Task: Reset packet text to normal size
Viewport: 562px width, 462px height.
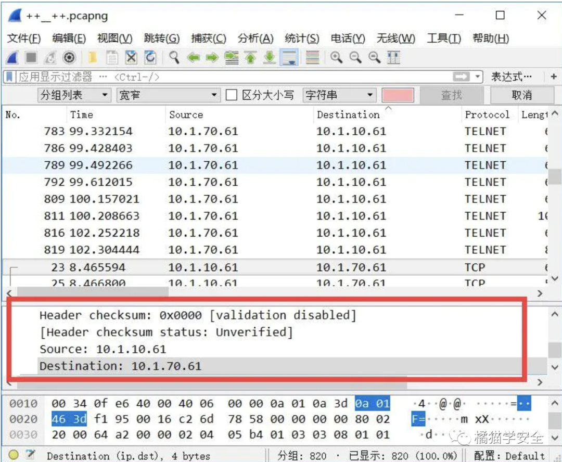Action: [375, 57]
